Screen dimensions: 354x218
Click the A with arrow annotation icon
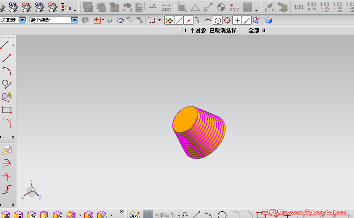coord(208,7)
